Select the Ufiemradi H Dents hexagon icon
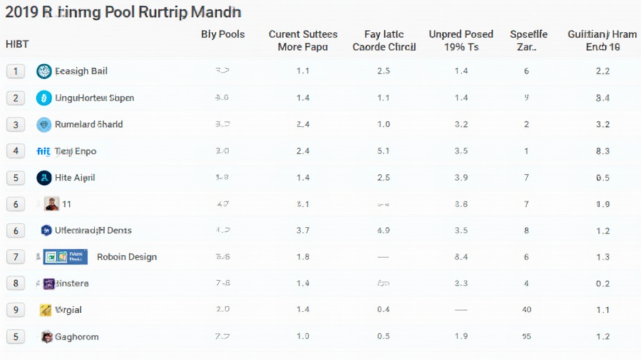Screen dimensions: 641x360 coord(46,231)
